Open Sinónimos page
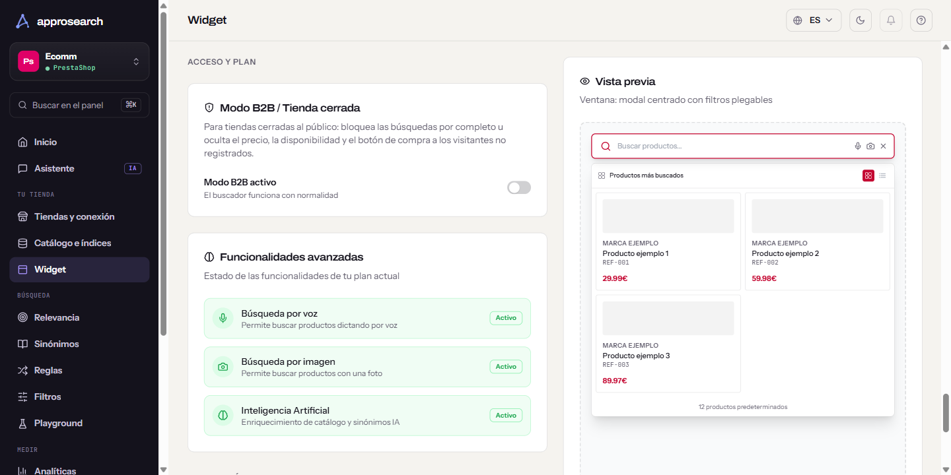The height and width of the screenshot is (475, 951). (x=79, y=344)
